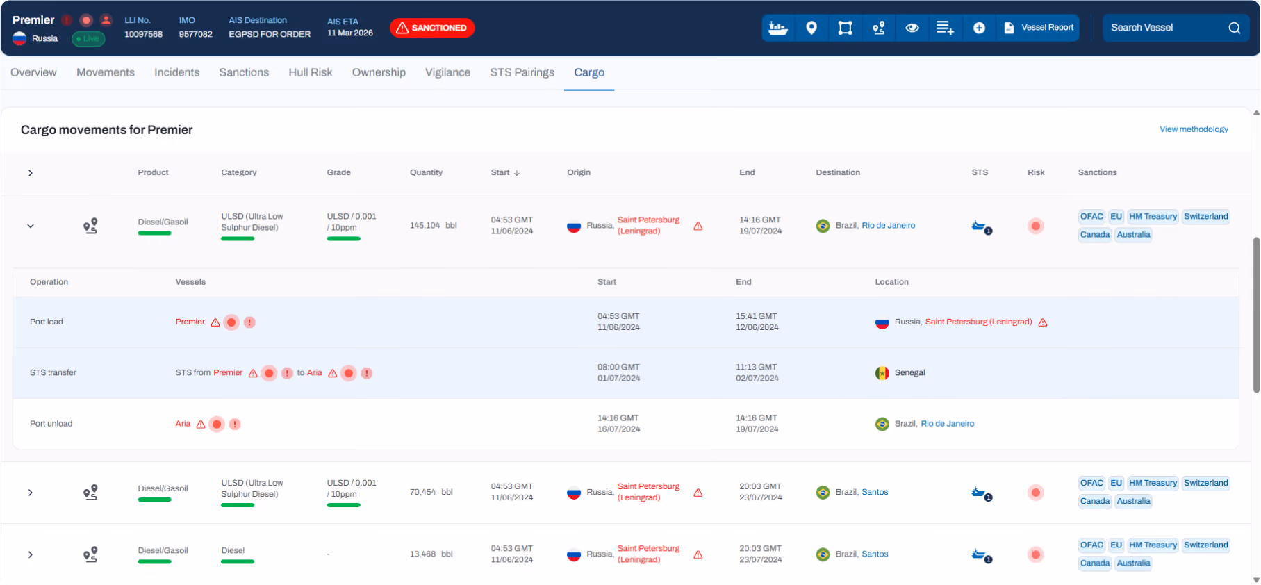Click the red SANCTIONED badge
Image resolution: width=1261 pixels, height=585 pixels.
coord(432,28)
